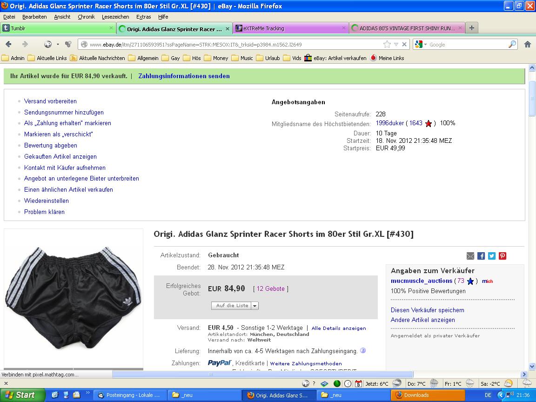Click 'Sendungsnummer hinzufügen' link
536x402 pixels.
[x=64, y=112]
